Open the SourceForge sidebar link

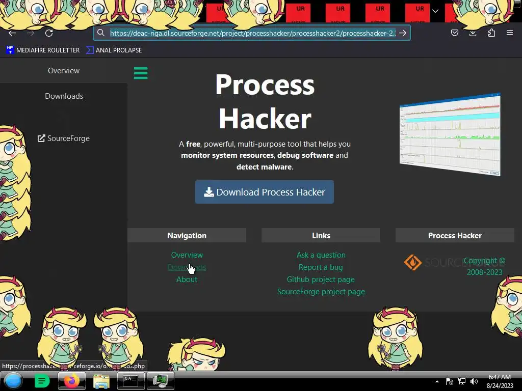[x=64, y=138]
